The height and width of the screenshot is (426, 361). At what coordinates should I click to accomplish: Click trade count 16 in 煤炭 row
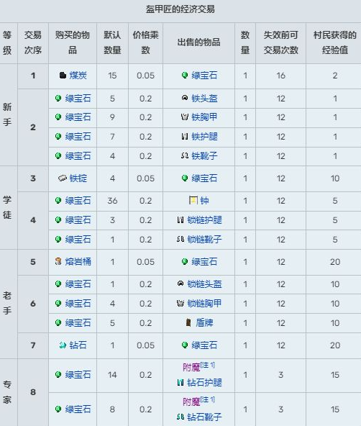click(x=281, y=76)
